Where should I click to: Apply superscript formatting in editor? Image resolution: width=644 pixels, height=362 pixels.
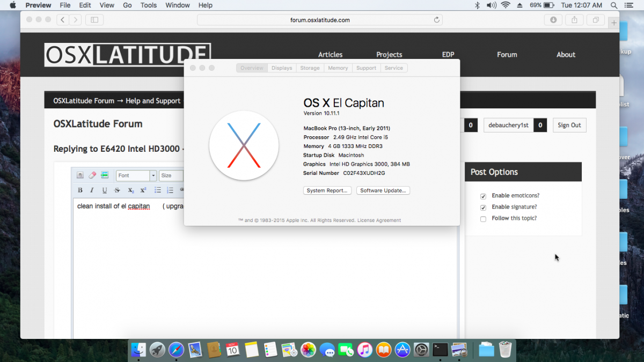[143, 190]
